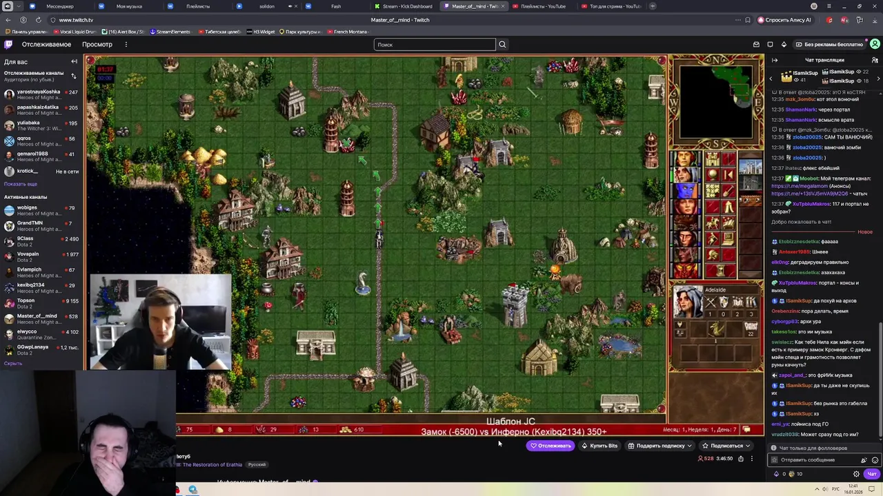Click the Купить Bits button
Viewport: 883px width, 496px height.
[599, 446]
